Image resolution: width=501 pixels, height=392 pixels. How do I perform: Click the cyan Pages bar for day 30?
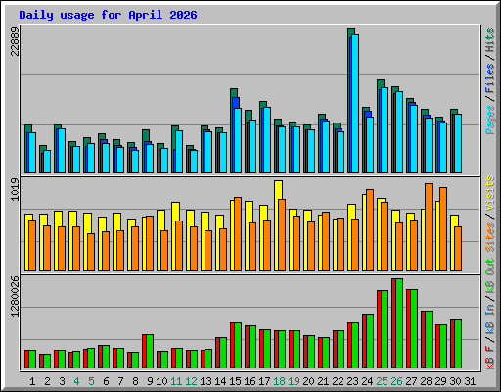pyautogui.click(x=458, y=143)
